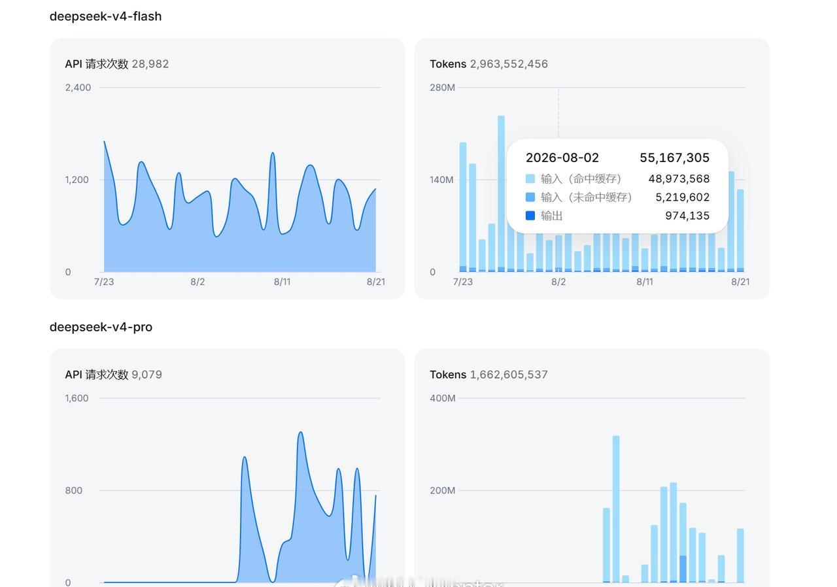Click the 8/2 label under flash API chart
The height and width of the screenshot is (587, 837).
pos(197,282)
